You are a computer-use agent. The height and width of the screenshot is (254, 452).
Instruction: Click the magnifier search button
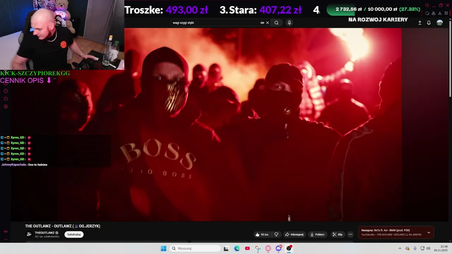pos(276,23)
